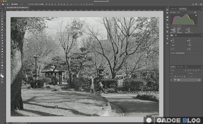This screenshot has height=124, width=203.
Task: Select the background layer thumbnail
Action: pos(175,80)
